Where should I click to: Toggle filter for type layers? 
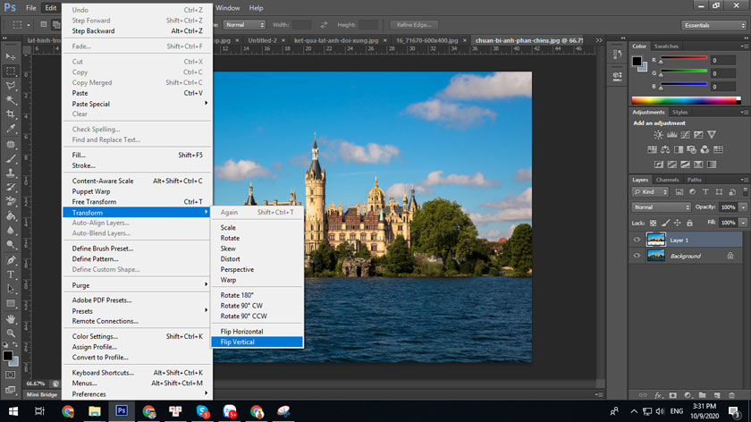[705, 191]
